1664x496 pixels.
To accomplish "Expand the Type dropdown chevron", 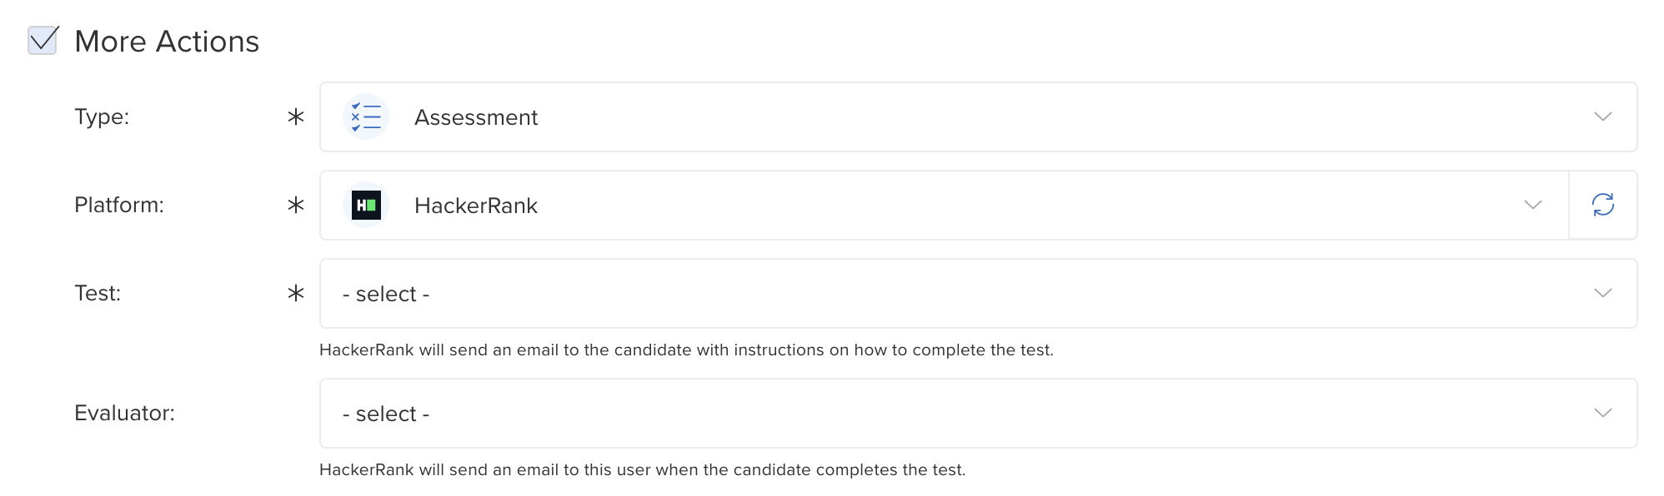I will pos(1602,117).
